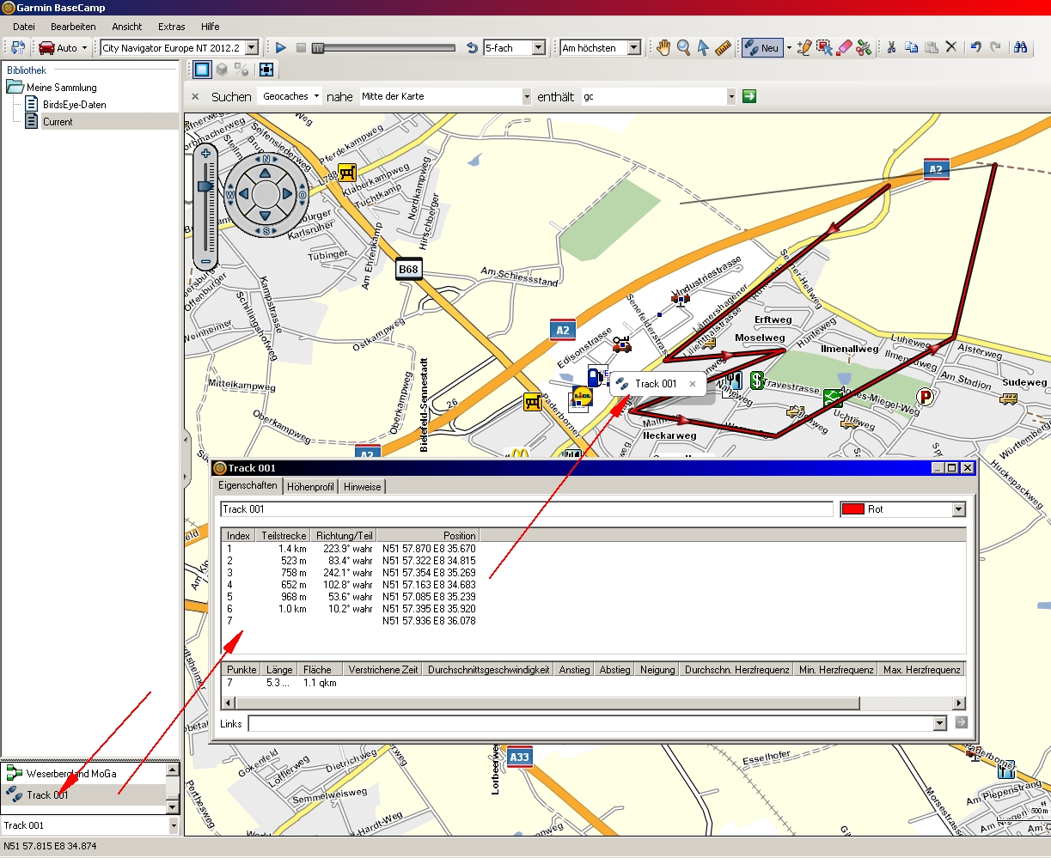Image resolution: width=1051 pixels, height=858 pixels.
Task: Click the binoculars Find icon
Action: coord(1021,48)
